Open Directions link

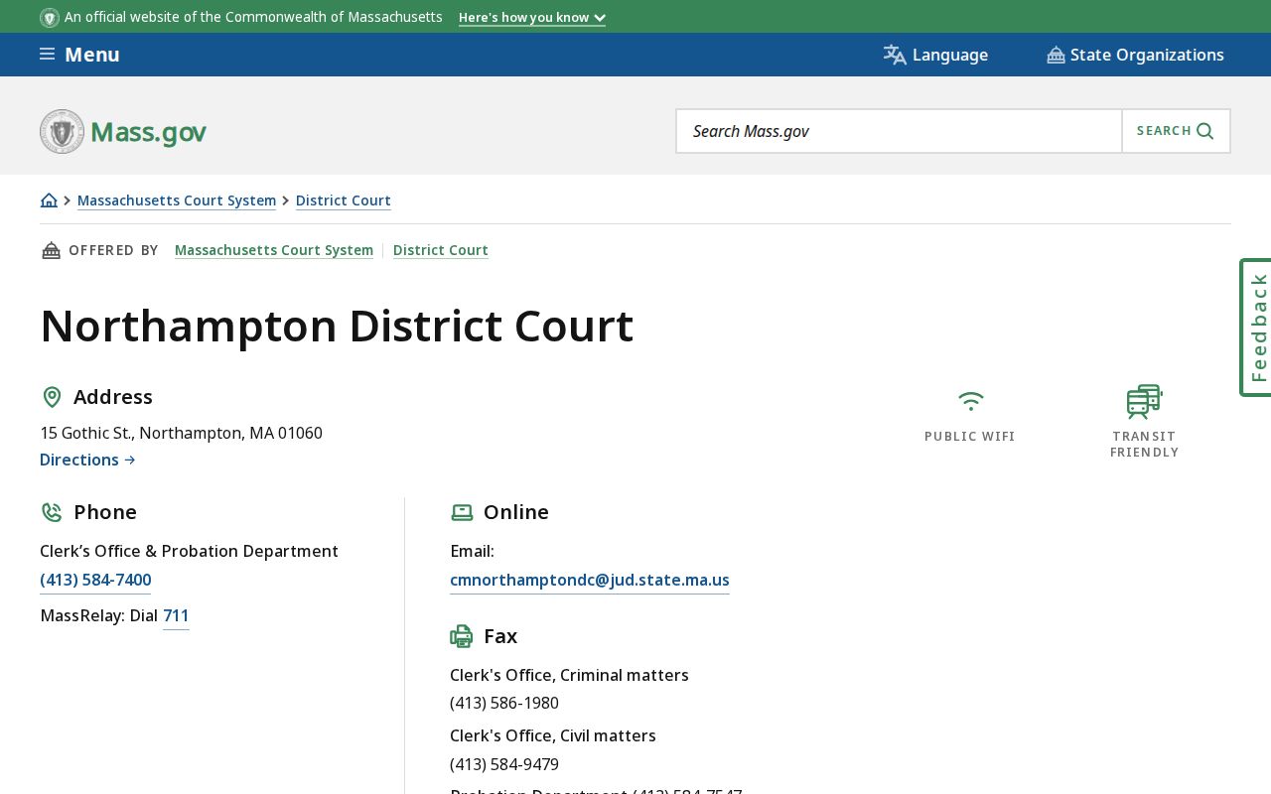click(87, 460)
